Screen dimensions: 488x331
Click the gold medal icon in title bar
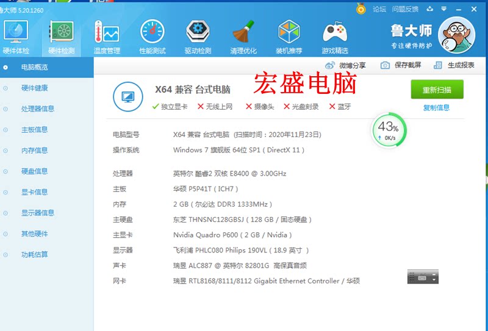point(361,9)
